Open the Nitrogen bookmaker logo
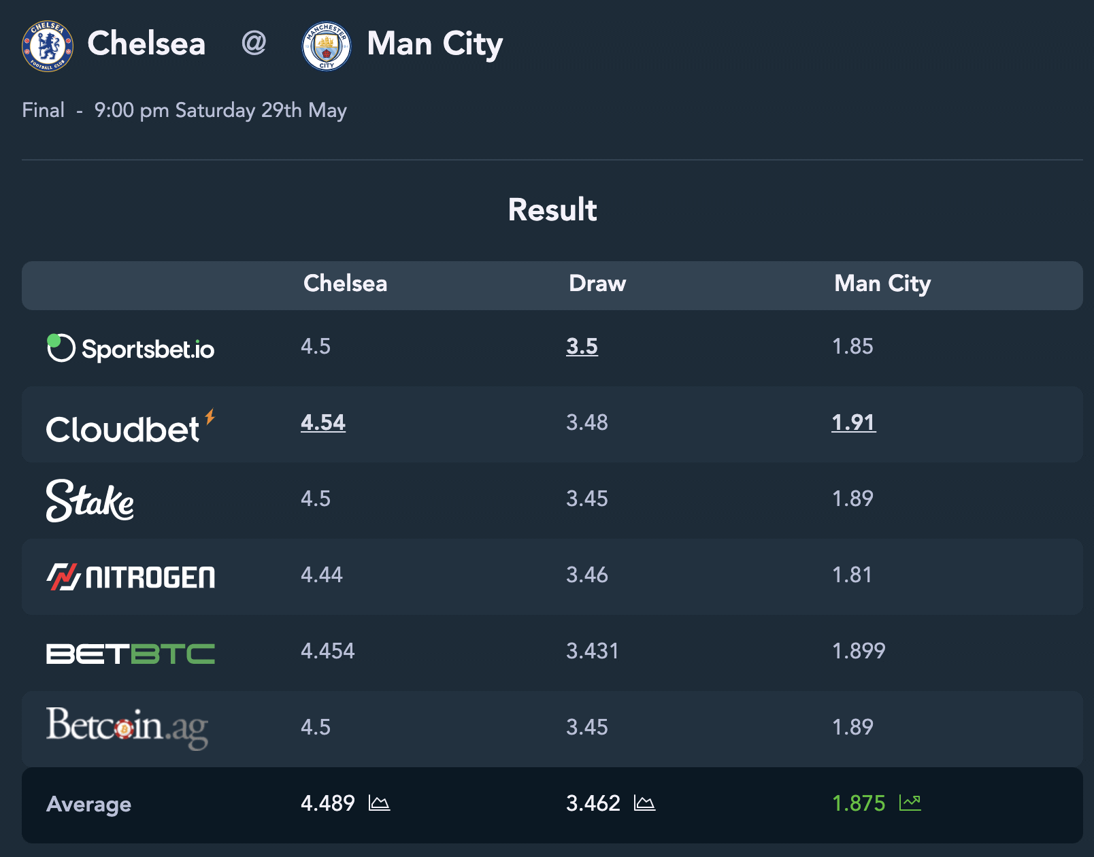The width and height of the screenshot is (1094, 857). click(131, 577)
